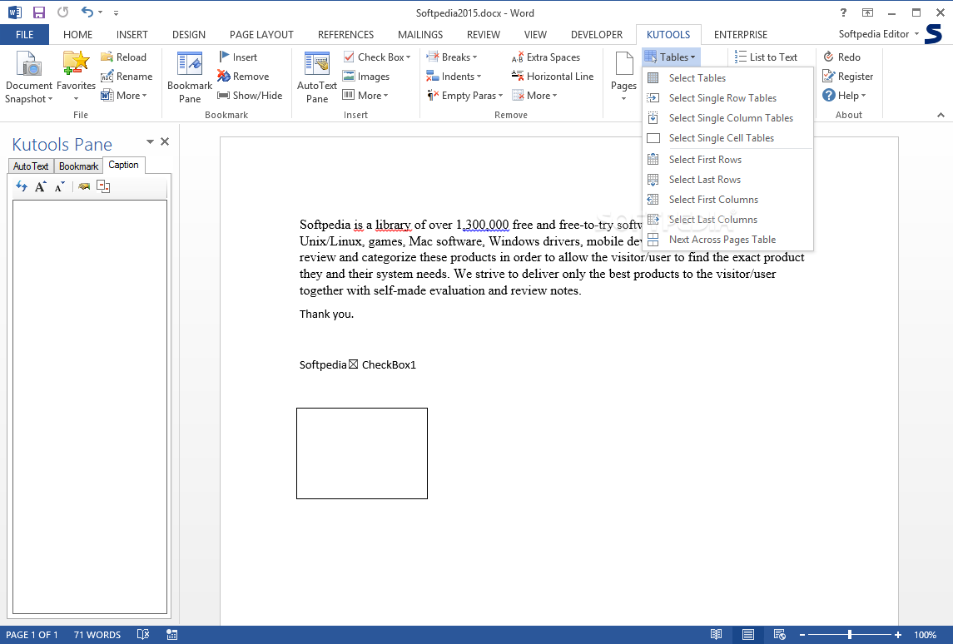Switch to Bookmark tab in Kutools Pane

(x=78, y=166)
